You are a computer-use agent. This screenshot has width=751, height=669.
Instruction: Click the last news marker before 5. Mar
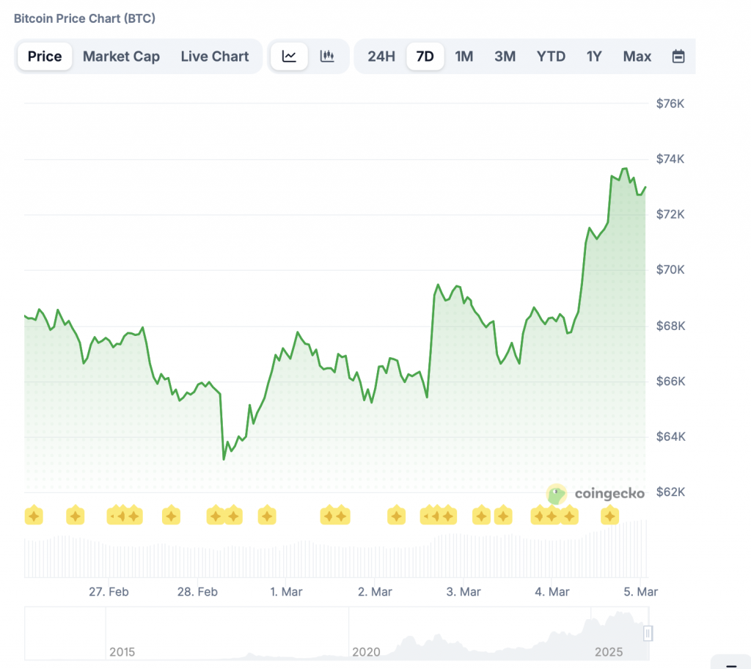coord(609,516)
